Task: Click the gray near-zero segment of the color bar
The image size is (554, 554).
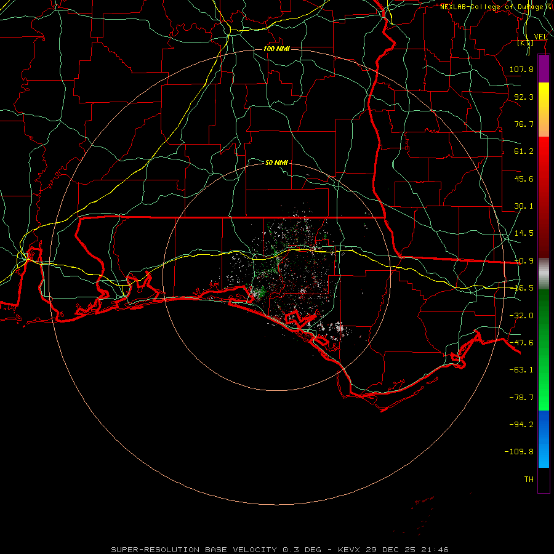Action: point(544,274)
